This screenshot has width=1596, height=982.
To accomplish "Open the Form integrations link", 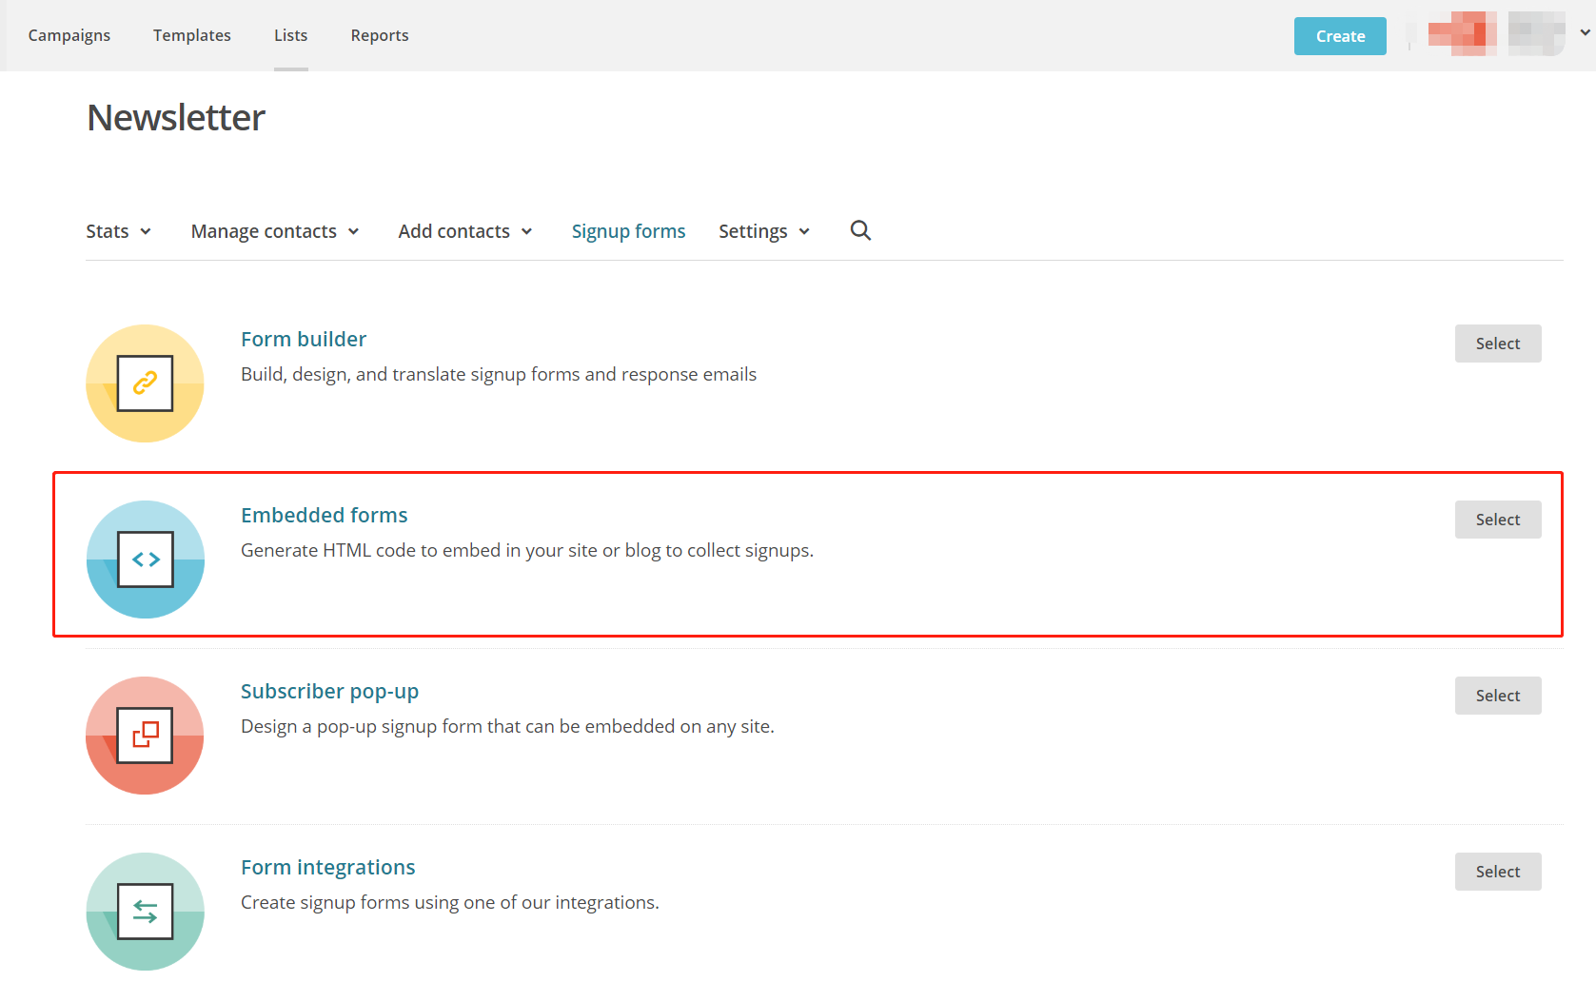I will tap(328, 868).
